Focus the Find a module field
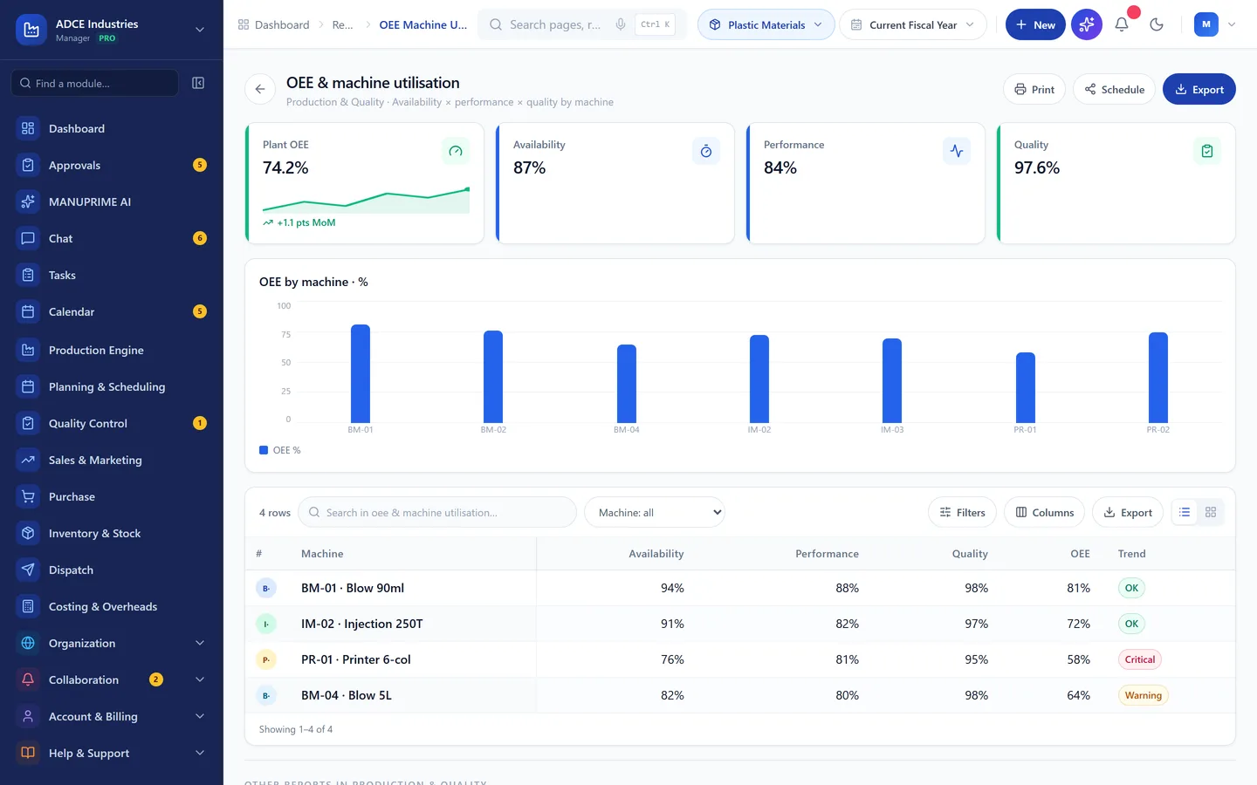Screen dimensions: 1257x785 94,83
